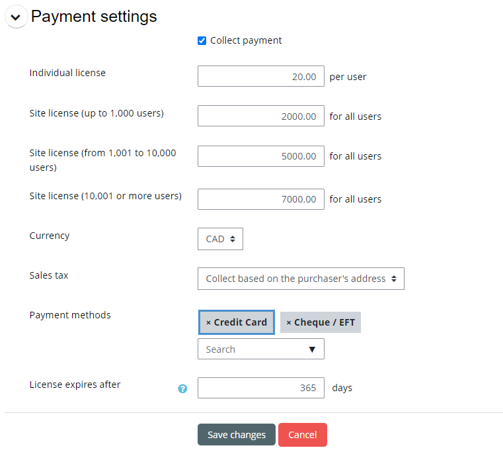Click the red Cancel button

(x=302, y=435)
